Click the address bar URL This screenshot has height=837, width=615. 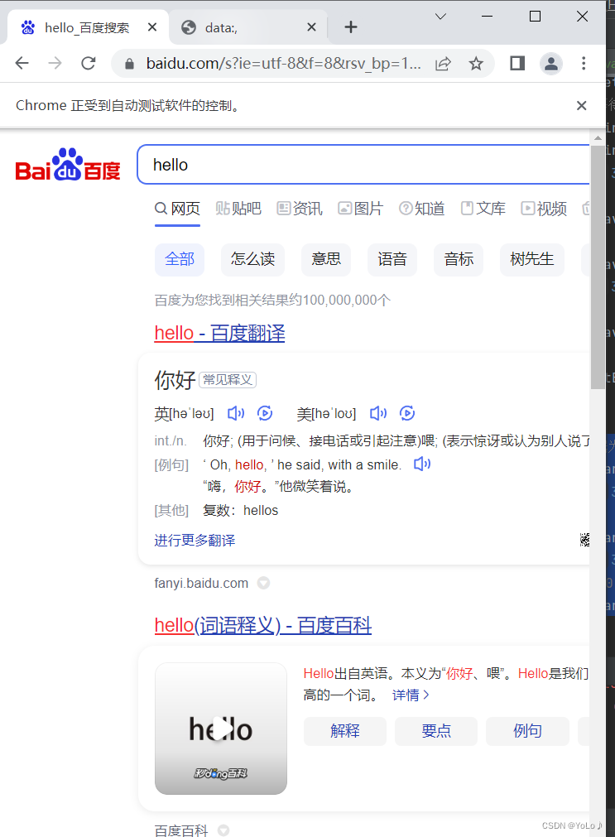click(284, 64)
